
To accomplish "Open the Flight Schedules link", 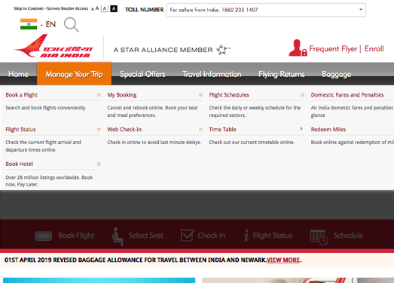I will pos(229,95).
